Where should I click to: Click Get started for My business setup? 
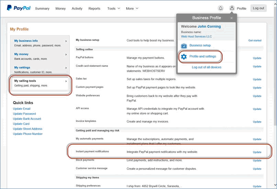[255, 40]
